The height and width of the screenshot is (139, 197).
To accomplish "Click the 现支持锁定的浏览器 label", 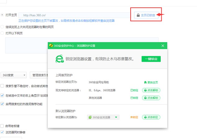I will (68, 90).
